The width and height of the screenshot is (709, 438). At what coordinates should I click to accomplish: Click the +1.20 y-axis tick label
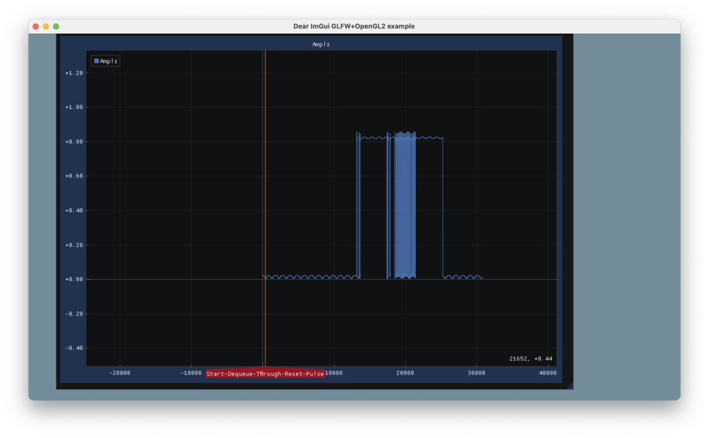pos(74,73)
